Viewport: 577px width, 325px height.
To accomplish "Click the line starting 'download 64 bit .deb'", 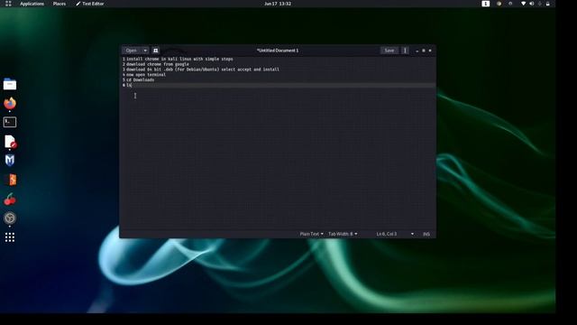I will (x=203, y=70).
